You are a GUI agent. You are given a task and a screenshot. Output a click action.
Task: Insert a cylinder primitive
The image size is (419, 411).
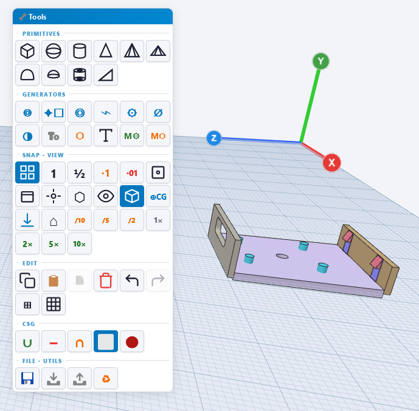click(80, 51)
